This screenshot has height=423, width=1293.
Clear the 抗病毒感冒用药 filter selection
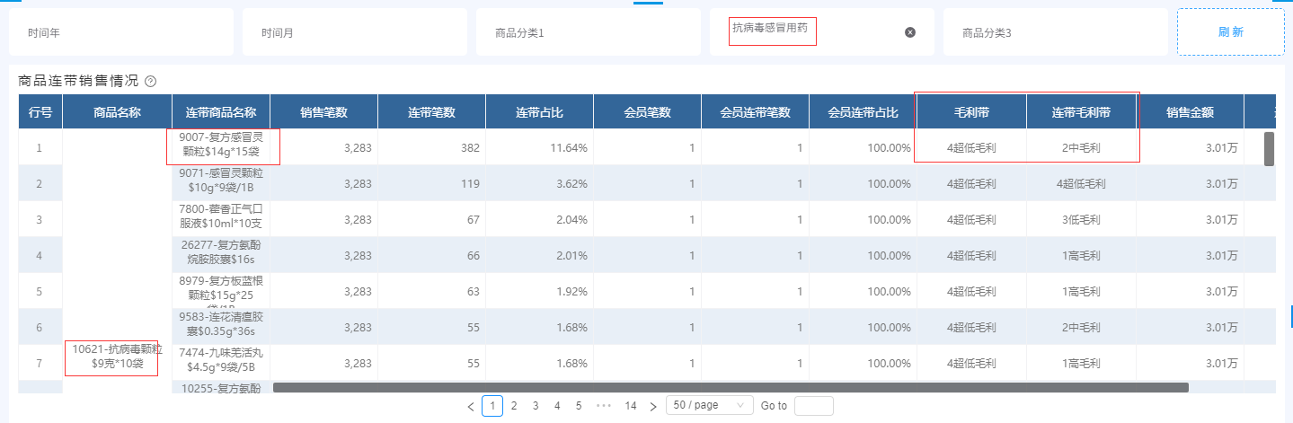click(909, 32)
